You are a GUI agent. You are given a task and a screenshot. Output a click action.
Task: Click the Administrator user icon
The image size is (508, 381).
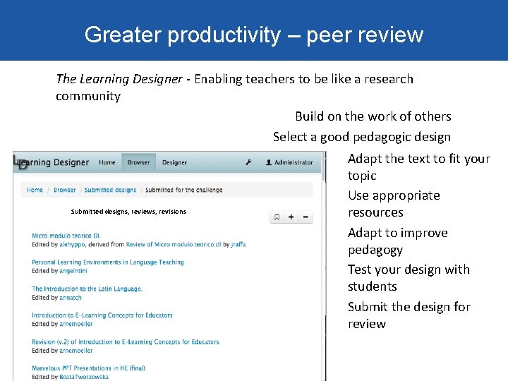269,162
